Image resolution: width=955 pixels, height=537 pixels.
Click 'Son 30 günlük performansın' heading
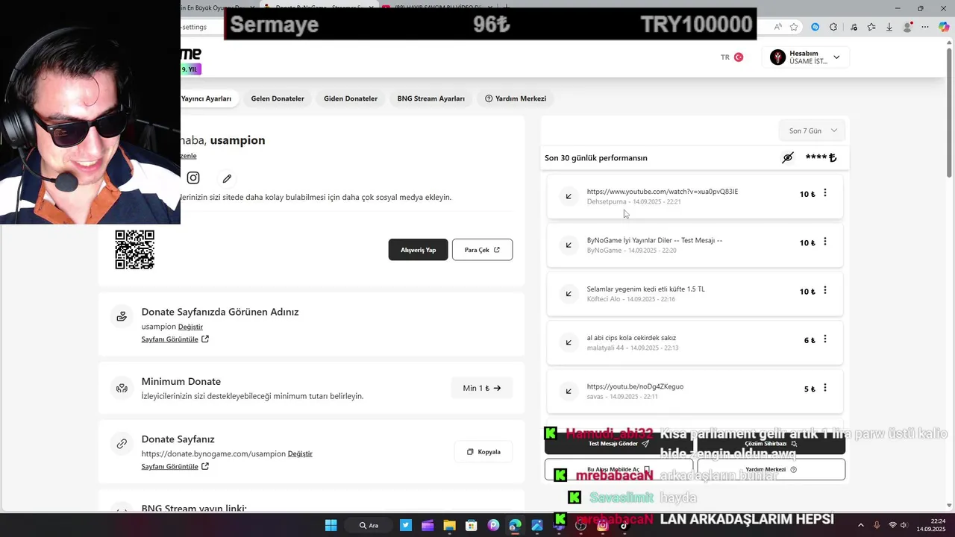pyautogui.click(x=596, y=158)
